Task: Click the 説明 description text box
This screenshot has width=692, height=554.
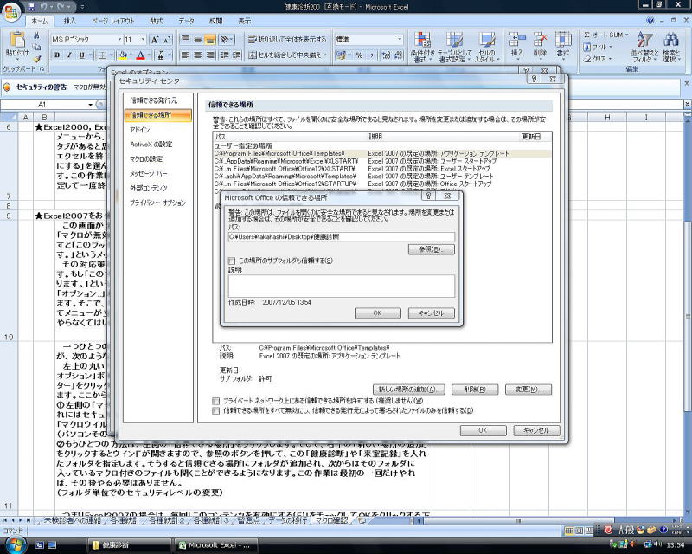Action: tap(341, 287)
